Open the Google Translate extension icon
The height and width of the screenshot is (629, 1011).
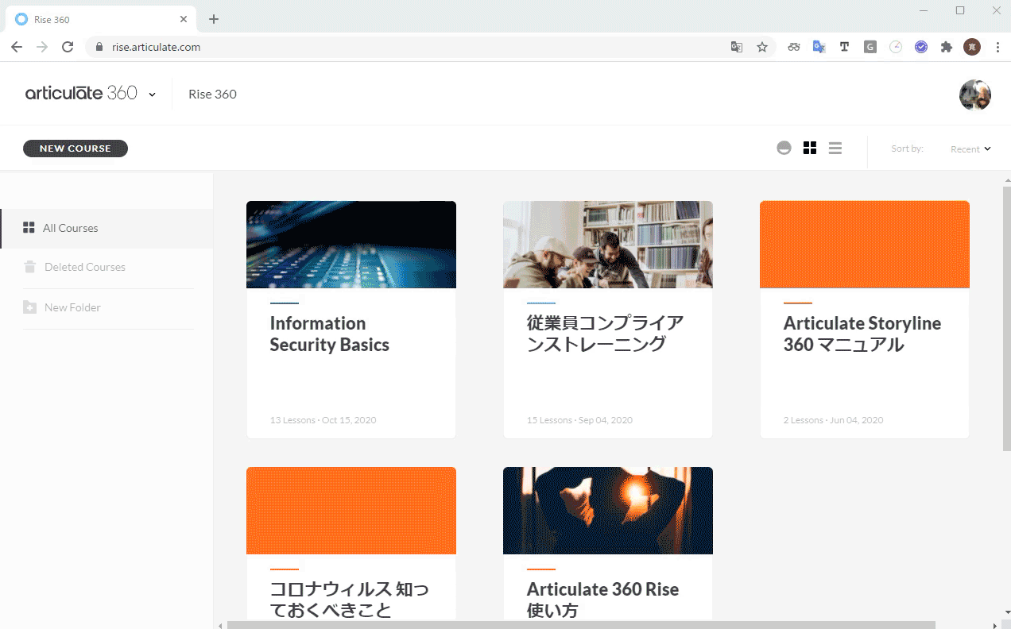tap(819, 47)
